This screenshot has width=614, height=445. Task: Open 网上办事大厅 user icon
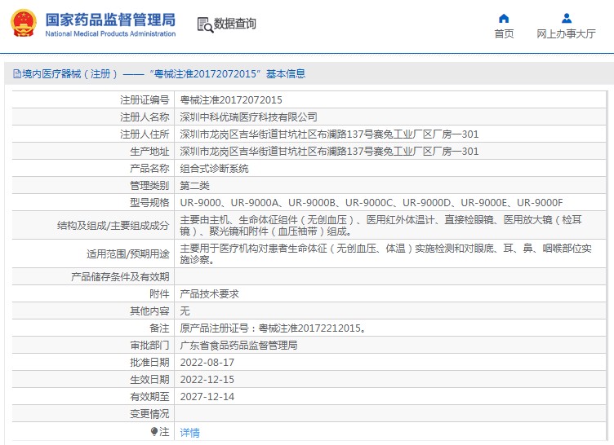tap(566, 19)
